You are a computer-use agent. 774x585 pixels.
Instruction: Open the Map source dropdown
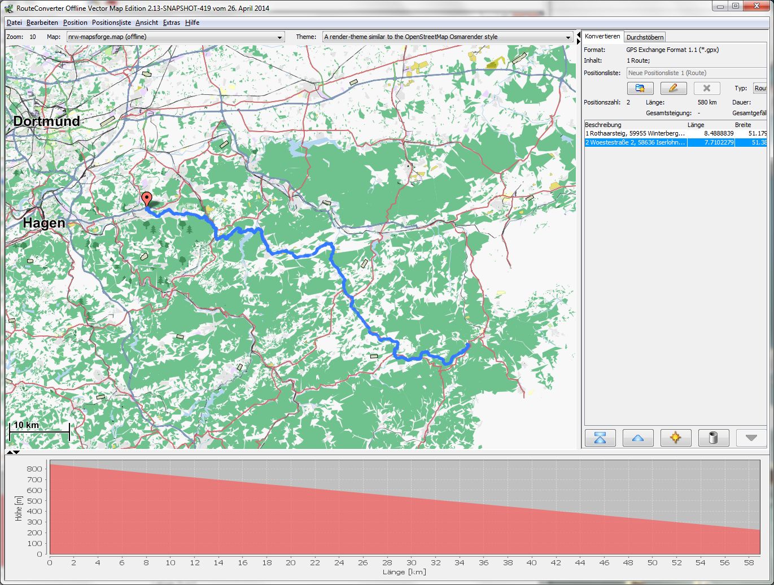pos(175,37)
